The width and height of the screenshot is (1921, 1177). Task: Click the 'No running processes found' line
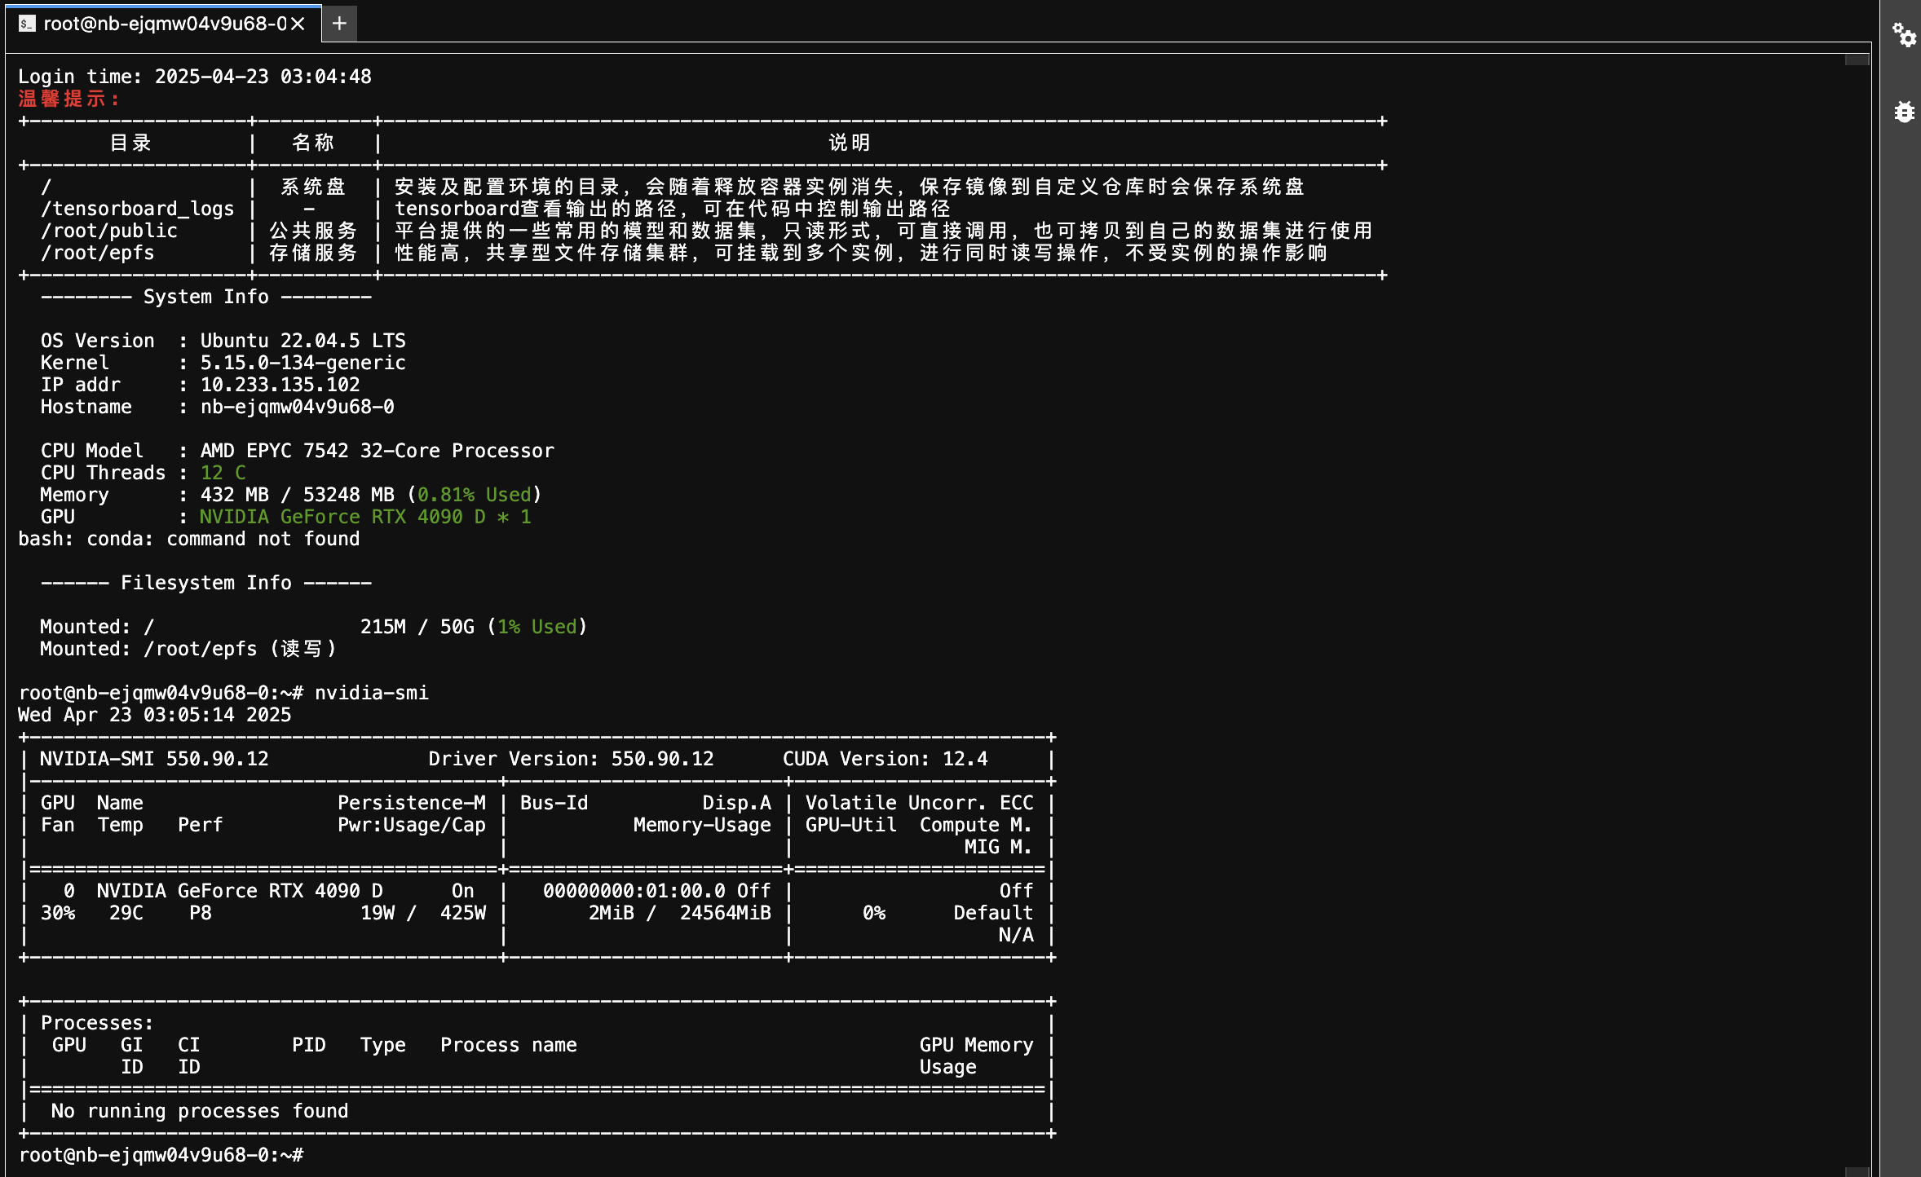click(200, 1111)
